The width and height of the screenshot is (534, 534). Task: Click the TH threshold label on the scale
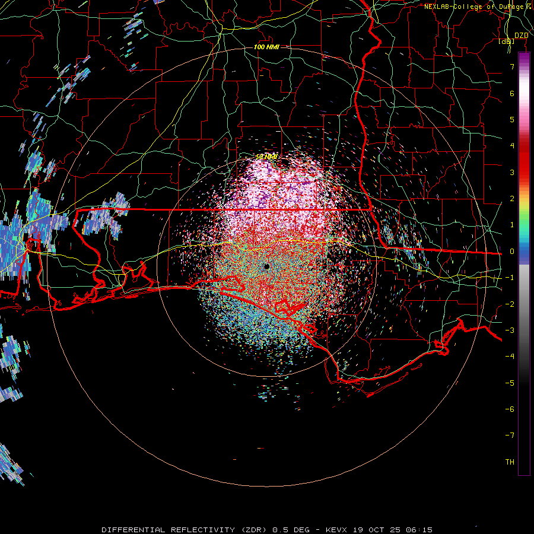[510, 462]
